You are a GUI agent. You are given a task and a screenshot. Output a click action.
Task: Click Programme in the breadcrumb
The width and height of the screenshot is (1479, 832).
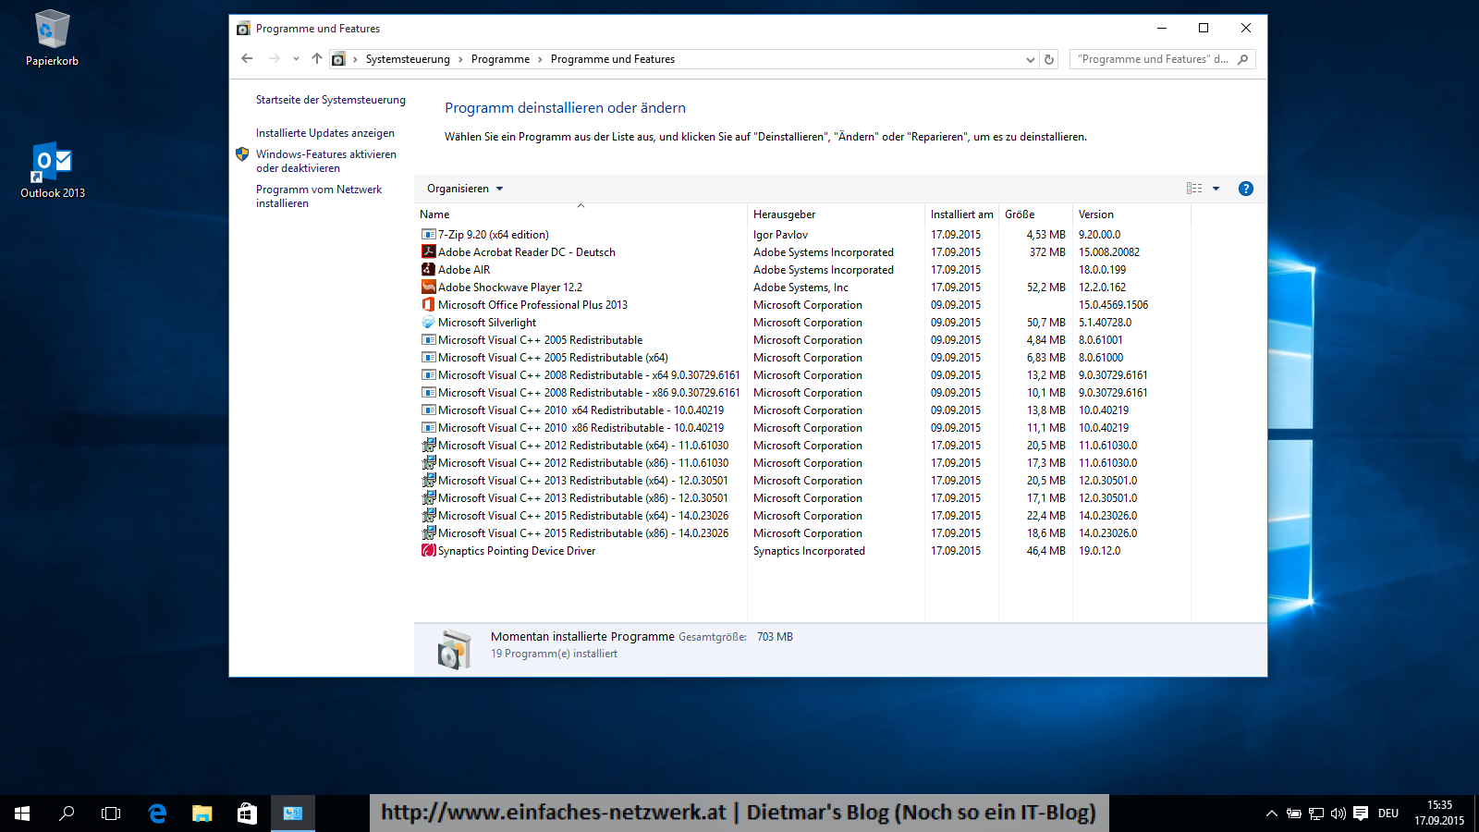coord(500,59)
